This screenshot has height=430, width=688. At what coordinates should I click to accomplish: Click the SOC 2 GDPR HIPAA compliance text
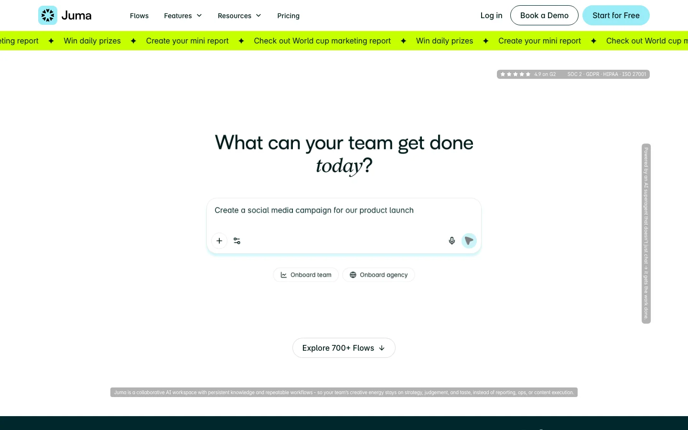pyautogui.click(x=607, y=74)
